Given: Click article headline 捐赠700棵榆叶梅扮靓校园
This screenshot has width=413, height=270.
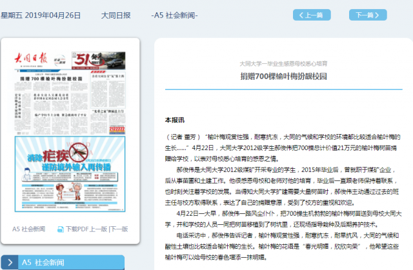Looking at the screenshot, I should 284,76.
